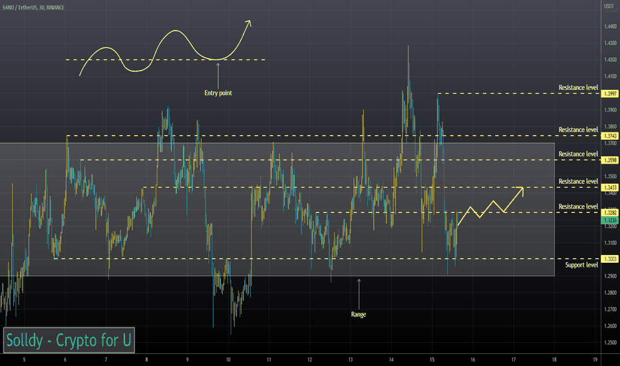Click date 18 on the time axis
The height and width of the screenshot is (366, 620).
pos(554,359)
